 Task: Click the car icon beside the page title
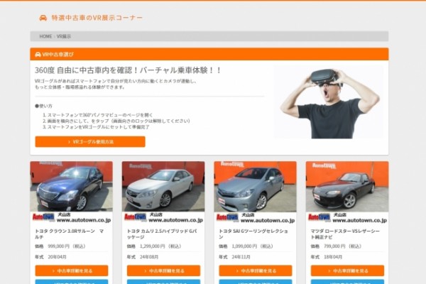[43, 18]
